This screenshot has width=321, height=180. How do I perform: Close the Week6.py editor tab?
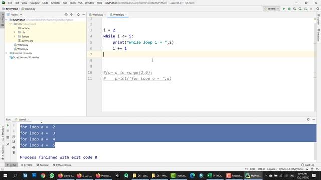126,15
